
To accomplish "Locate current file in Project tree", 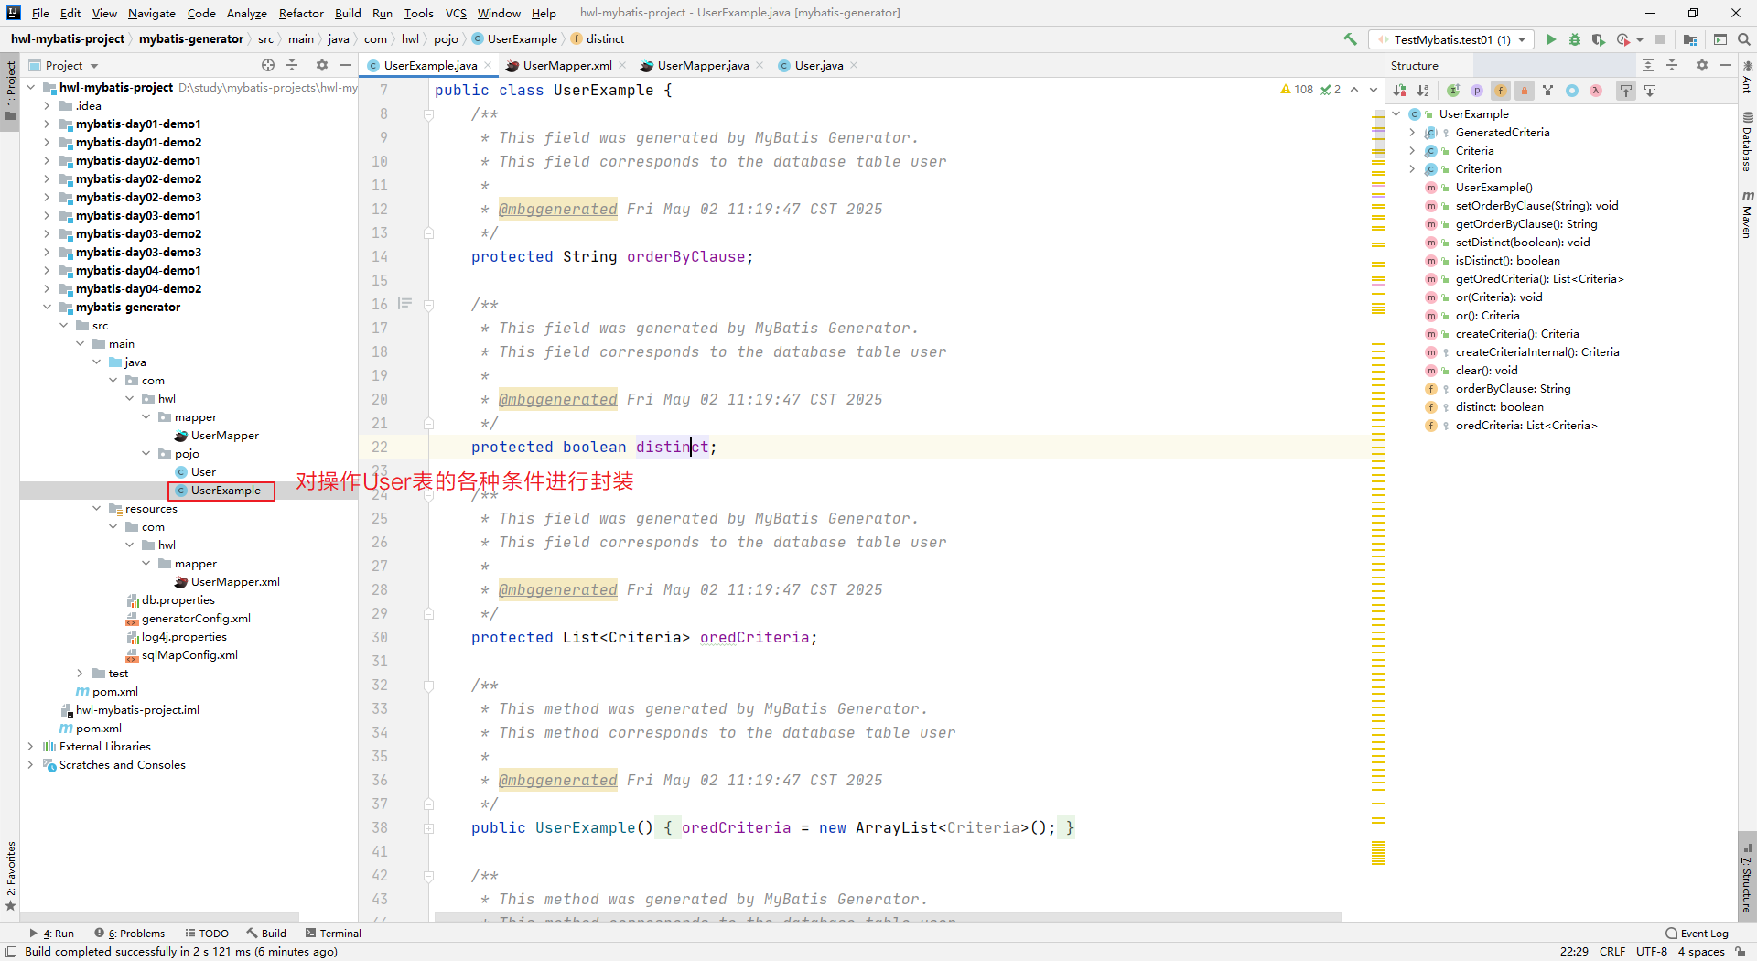I will (268, 65).
